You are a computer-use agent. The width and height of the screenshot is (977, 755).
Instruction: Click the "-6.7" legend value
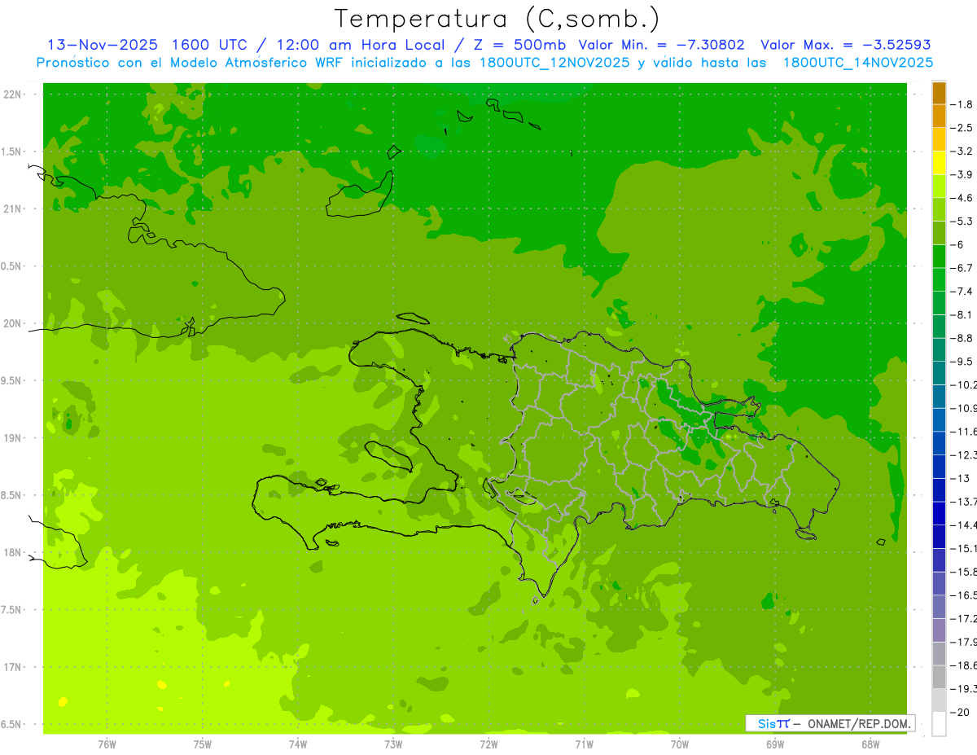(x=962, y=268)
